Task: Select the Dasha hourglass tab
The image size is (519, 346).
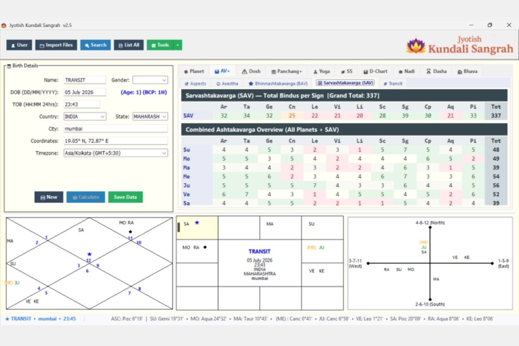Action: point(436,71)
